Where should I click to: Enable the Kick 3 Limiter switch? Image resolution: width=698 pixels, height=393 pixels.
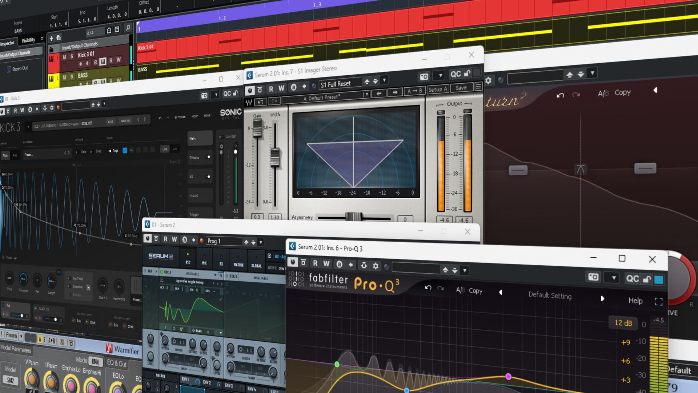click(221, 137)
